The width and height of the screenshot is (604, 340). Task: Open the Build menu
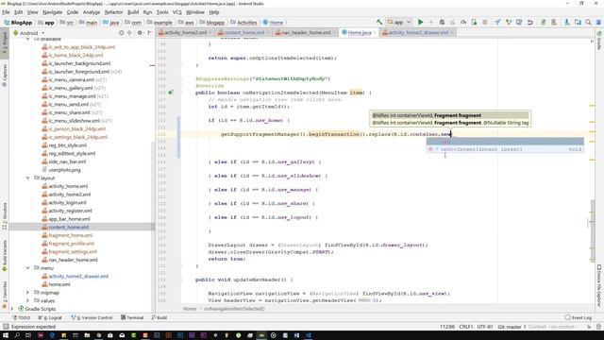point(133,12)
